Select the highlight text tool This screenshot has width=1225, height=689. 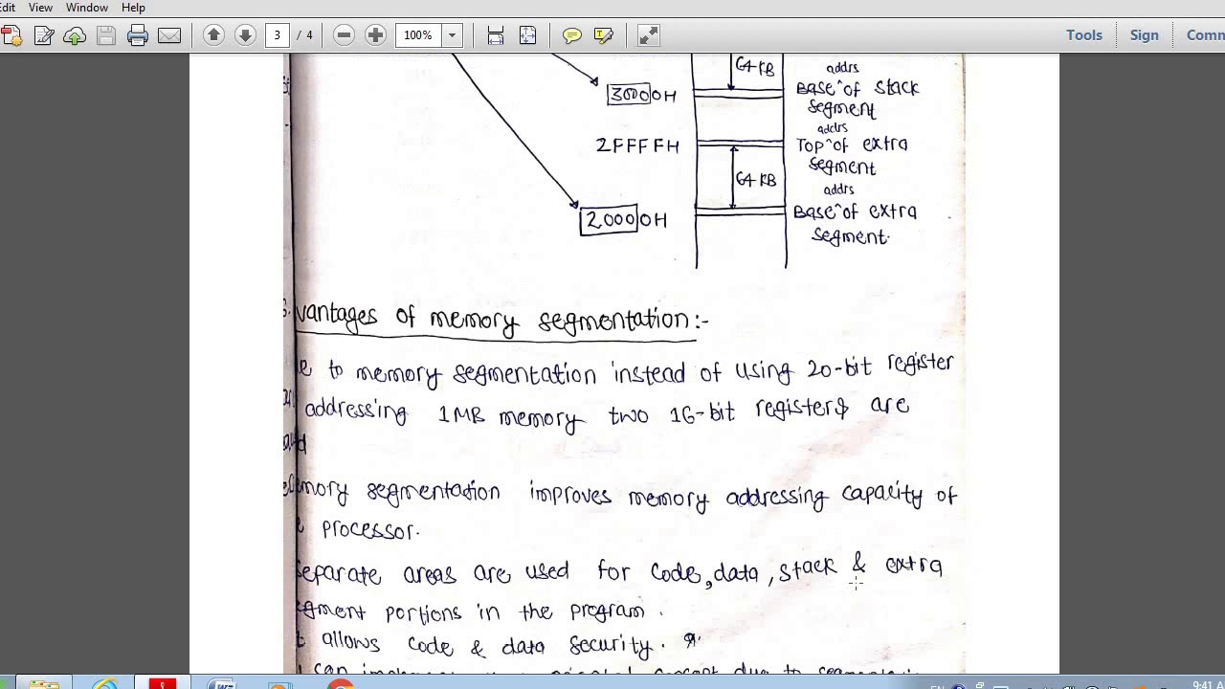pos(604,35)
